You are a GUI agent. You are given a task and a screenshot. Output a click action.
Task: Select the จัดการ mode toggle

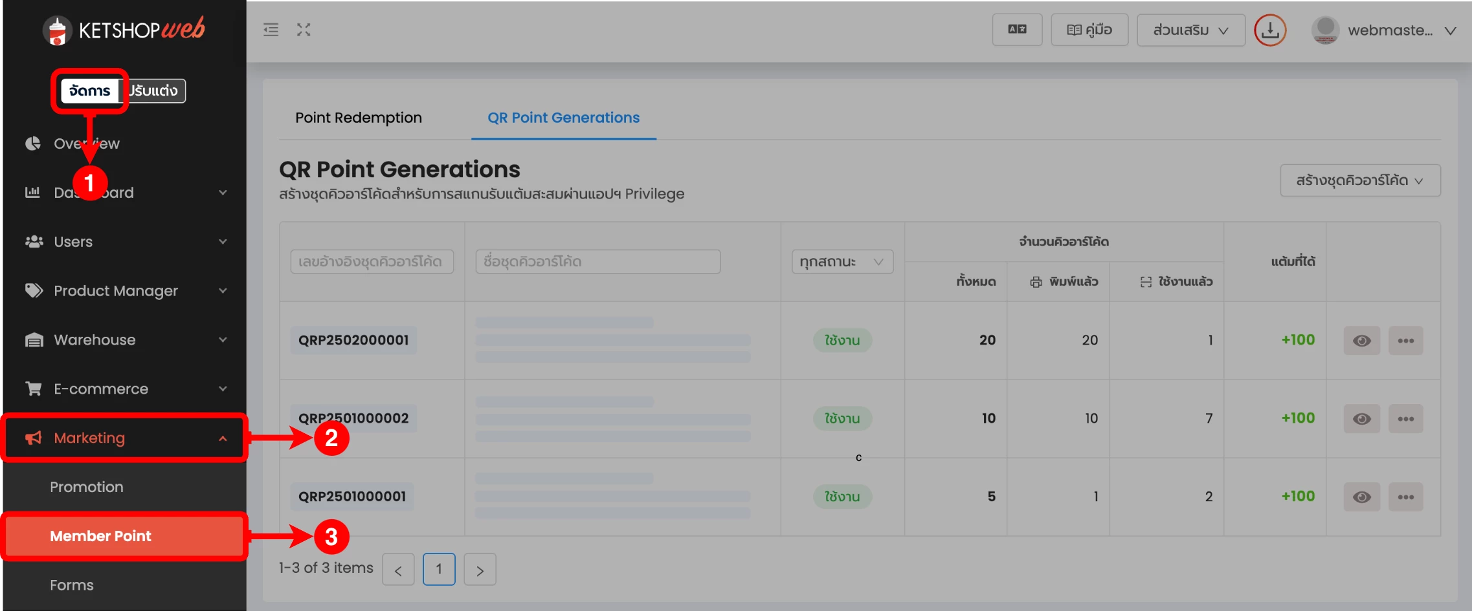click(x=89, y=91)
